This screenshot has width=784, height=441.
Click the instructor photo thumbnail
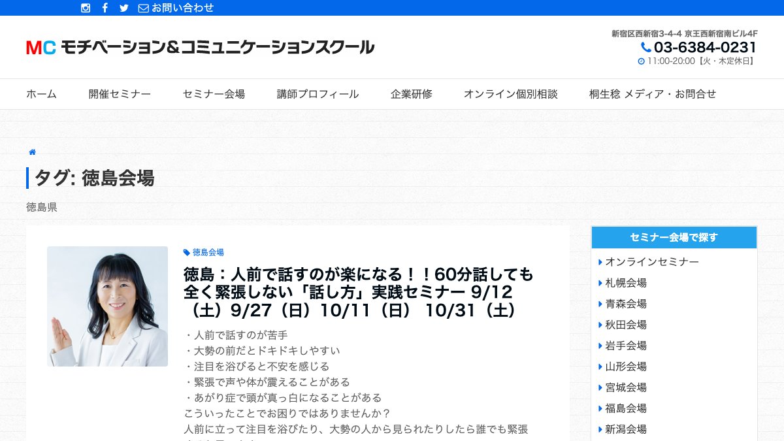click(107, 306)
